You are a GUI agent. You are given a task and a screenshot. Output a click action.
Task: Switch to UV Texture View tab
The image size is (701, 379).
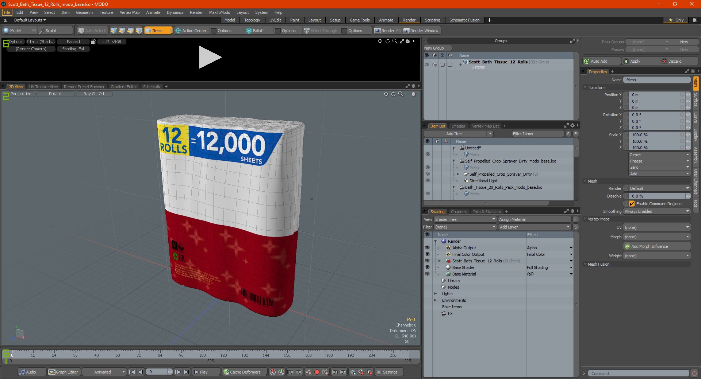[43, 87]
